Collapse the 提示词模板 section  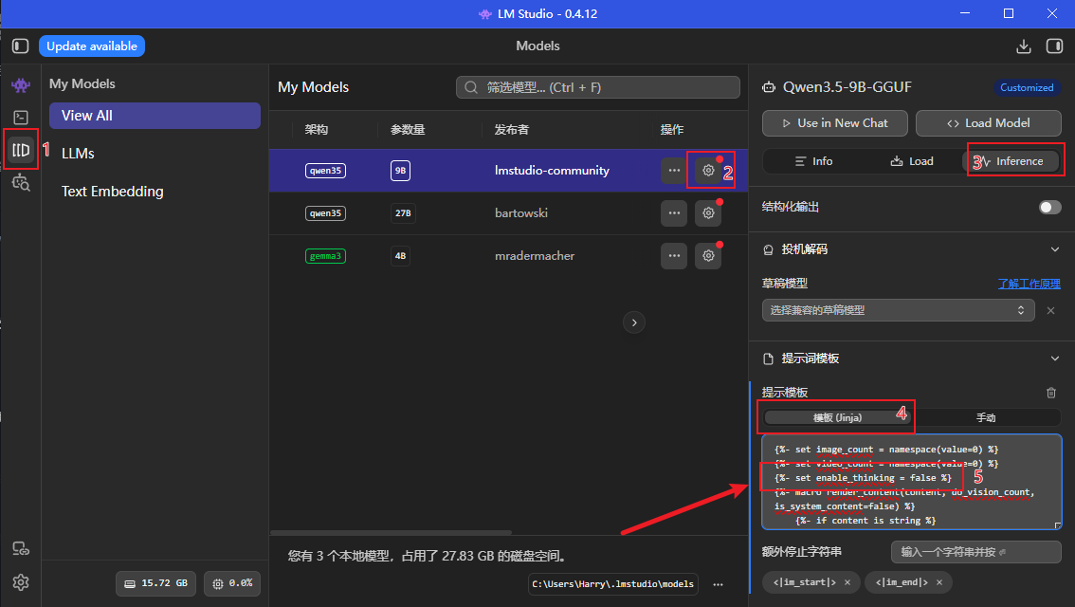point(1054,359)
